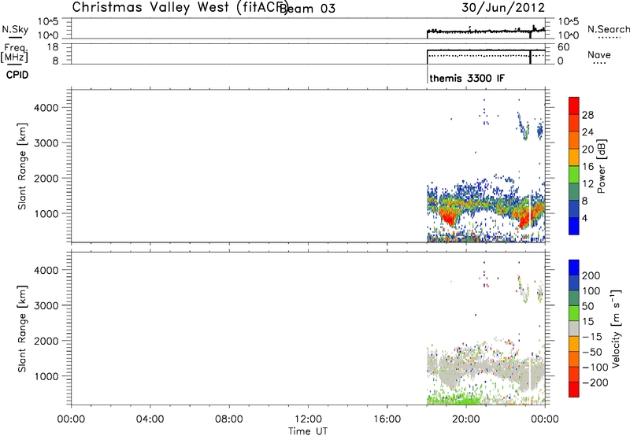Click the dotted line sample under 'Nave'
The image size is (630, 436).
click(x=599, y=63)
